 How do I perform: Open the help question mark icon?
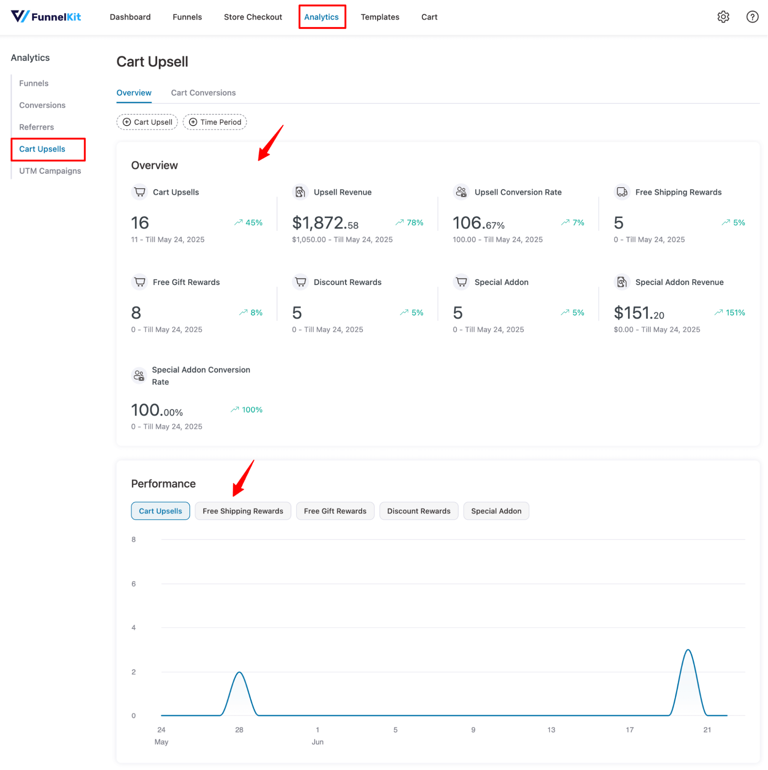752,17
